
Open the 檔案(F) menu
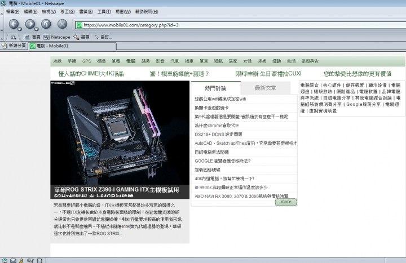pyautogui.click(x=12, y=12)
